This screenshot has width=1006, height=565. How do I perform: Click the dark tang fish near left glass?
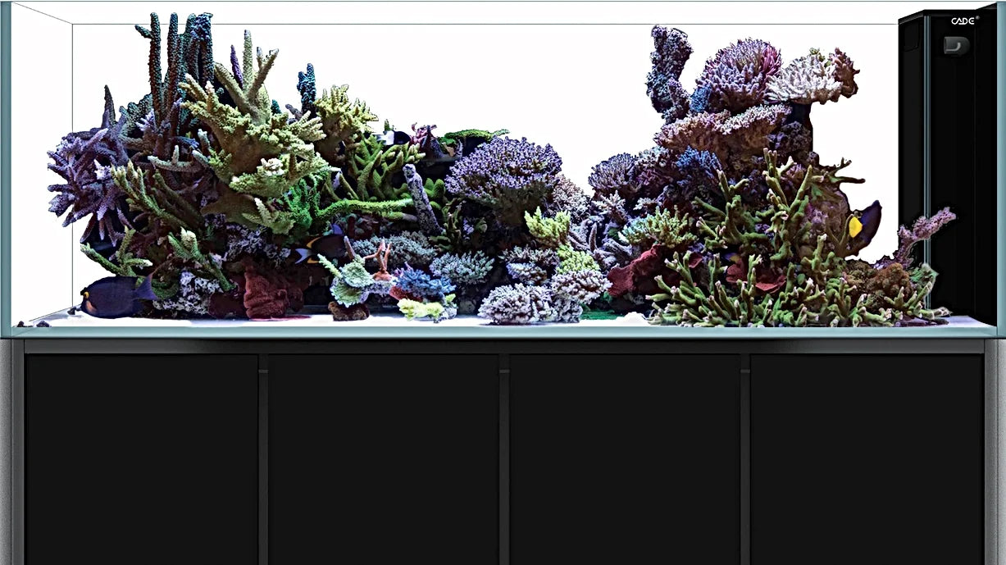coord(115,296)
